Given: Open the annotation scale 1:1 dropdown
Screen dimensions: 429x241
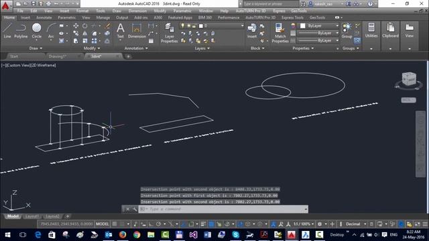Looking at the screenshot, I should pos(304,224).
